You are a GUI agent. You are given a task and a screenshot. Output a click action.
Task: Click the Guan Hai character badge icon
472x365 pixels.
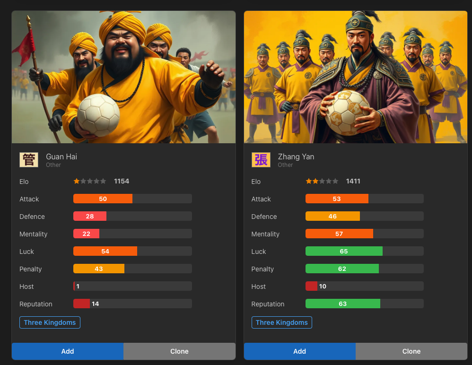tap(28, 160)
